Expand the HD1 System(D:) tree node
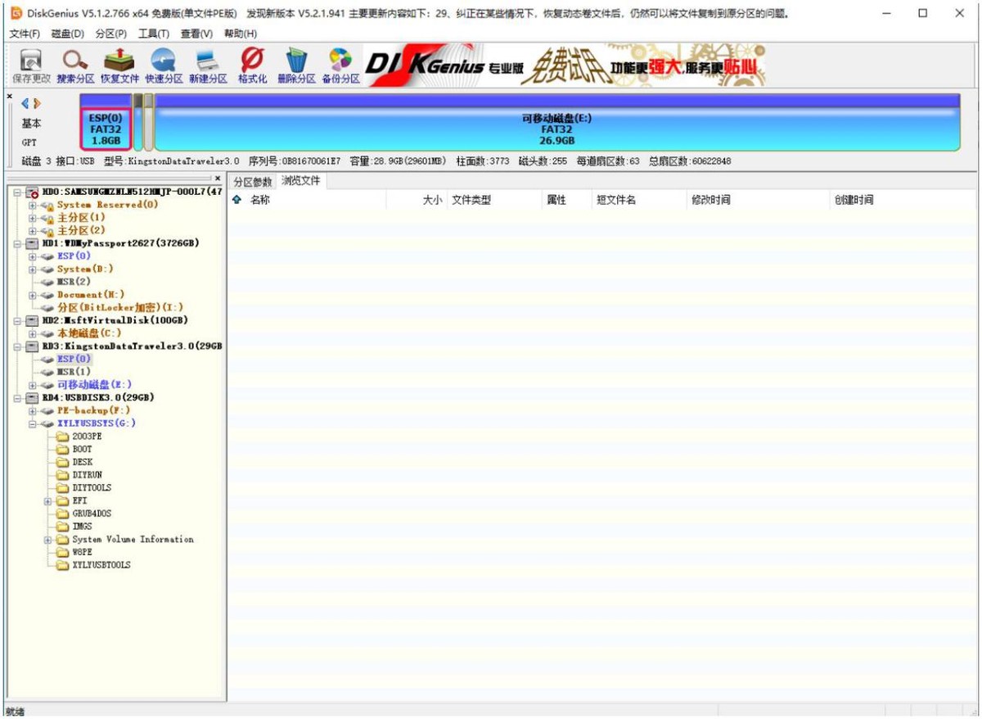The height and width of the screenshot is (719, 982). point(33,269)
